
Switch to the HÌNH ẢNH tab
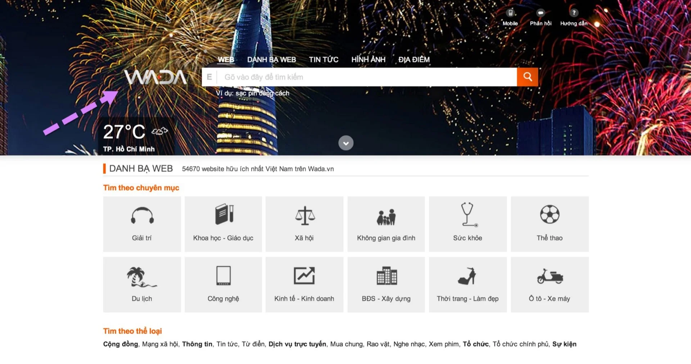(368, 60)
